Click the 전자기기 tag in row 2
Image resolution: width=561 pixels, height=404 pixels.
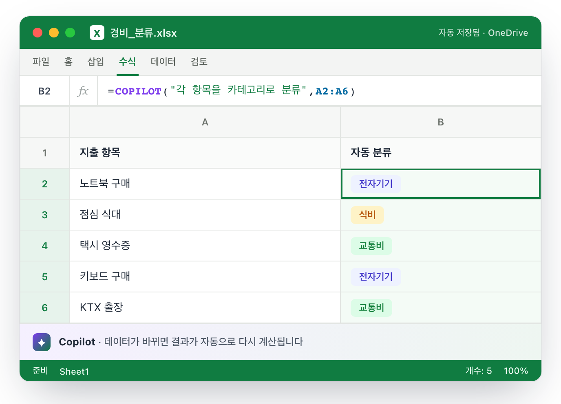click(376, 184)
